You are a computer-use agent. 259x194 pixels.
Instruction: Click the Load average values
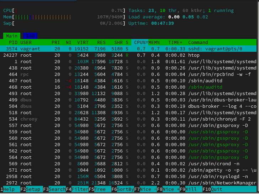pyautogui.click(x=188, y=17)
